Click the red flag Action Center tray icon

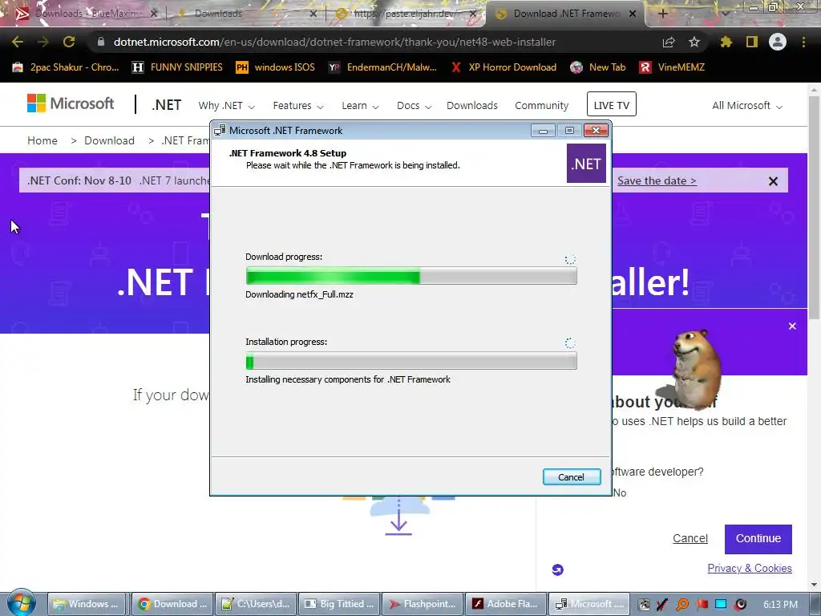tap(702, 605)
